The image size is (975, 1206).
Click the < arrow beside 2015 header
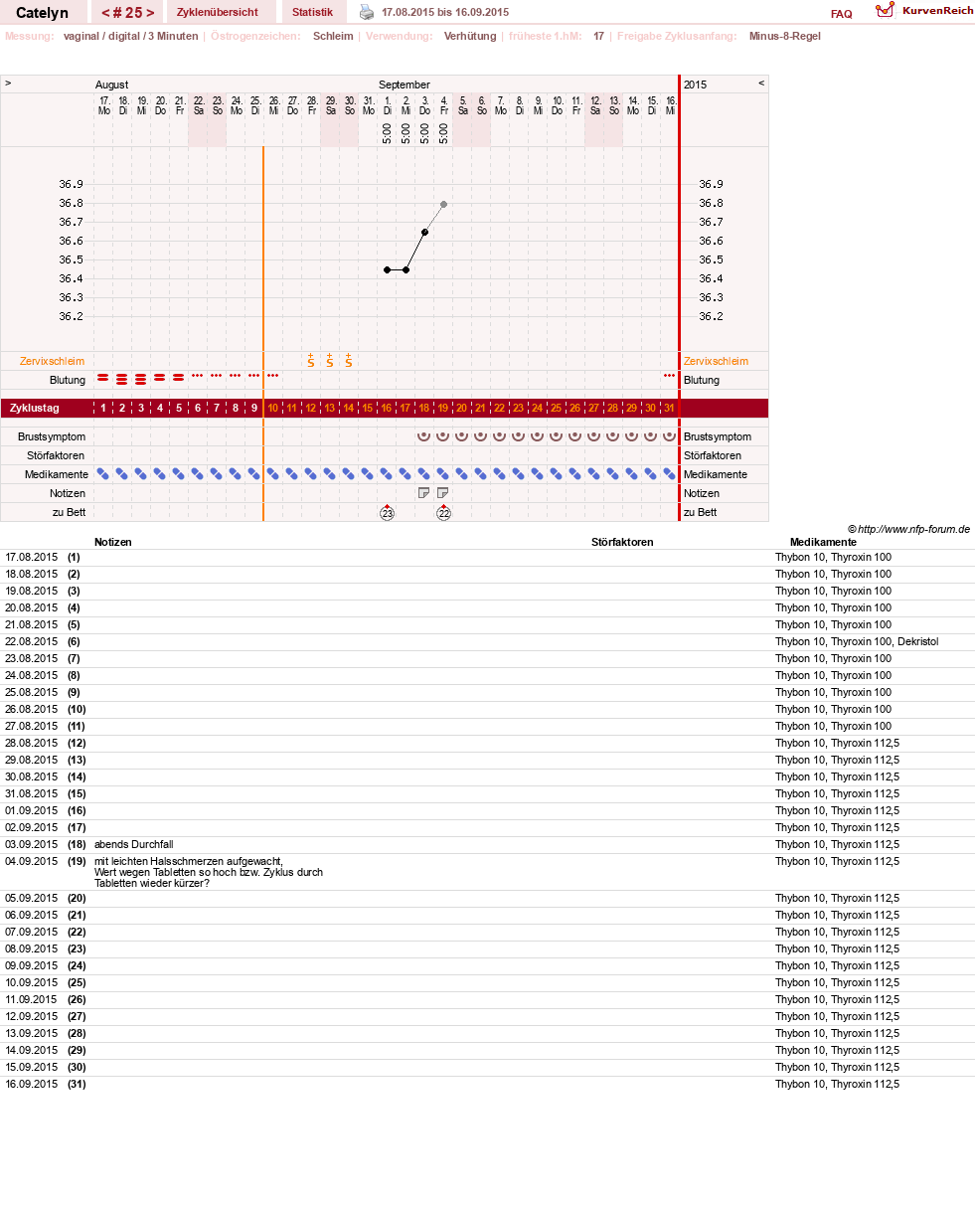(x=761, y=84)
